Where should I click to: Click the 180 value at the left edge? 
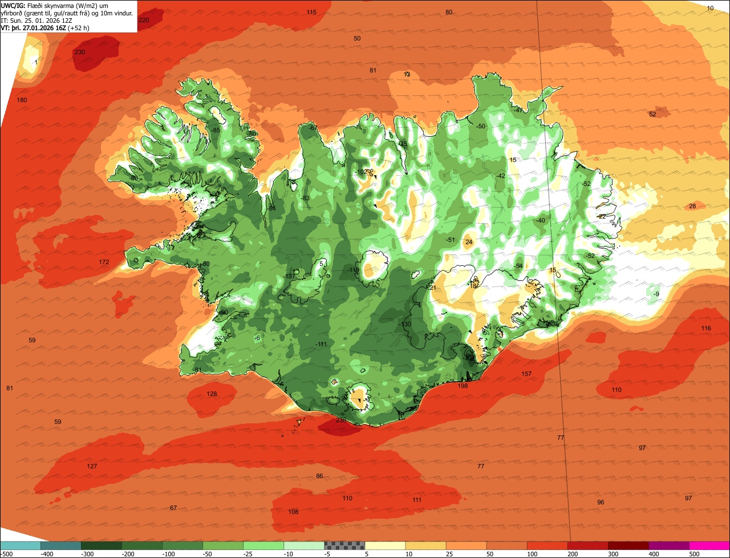pyautogui.click(x=22, y=100)
